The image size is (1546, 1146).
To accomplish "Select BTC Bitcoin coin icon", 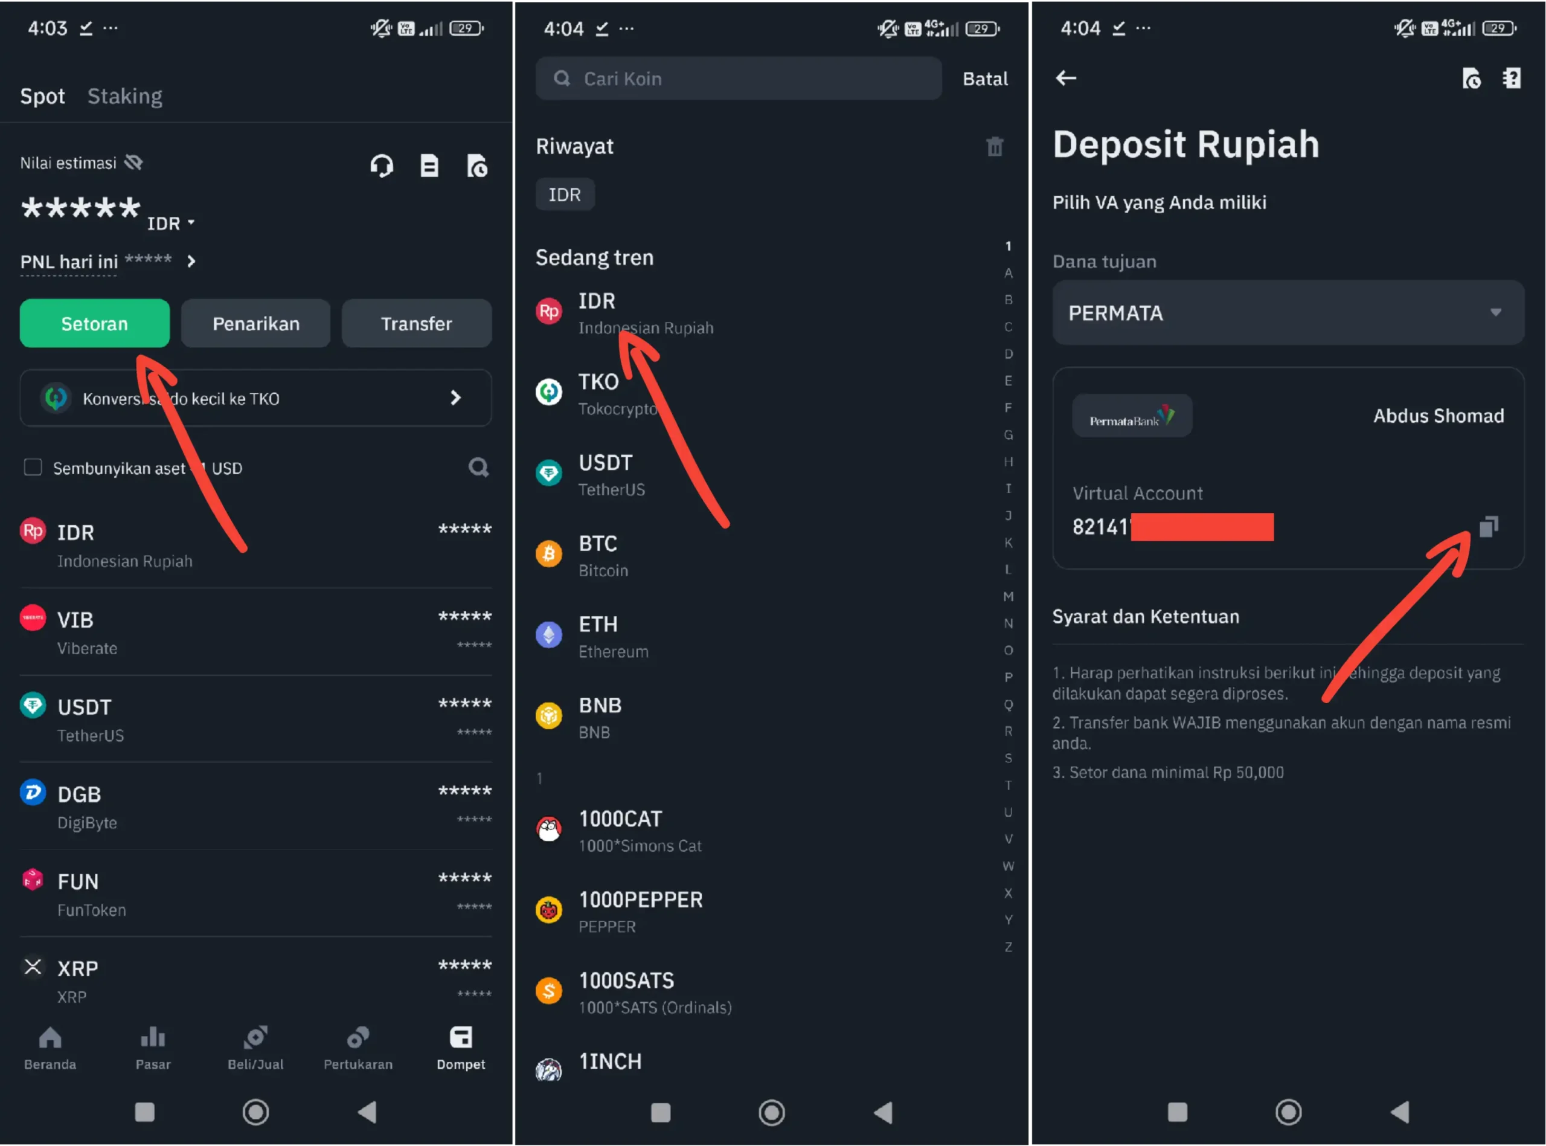I will click(x=549, y=554).
